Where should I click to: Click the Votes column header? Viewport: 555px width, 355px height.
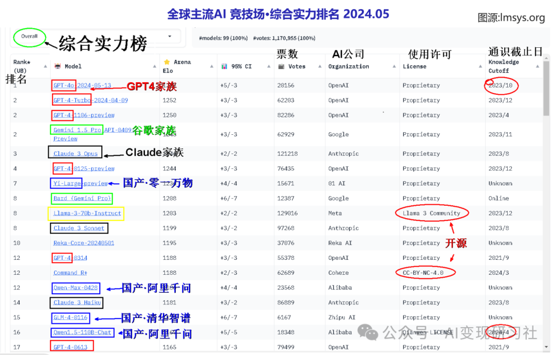[297, 66]
